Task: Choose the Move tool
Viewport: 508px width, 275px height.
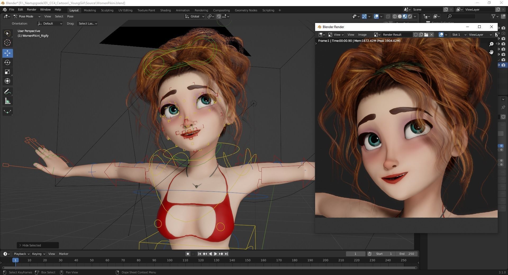Action: click(7, 53)
